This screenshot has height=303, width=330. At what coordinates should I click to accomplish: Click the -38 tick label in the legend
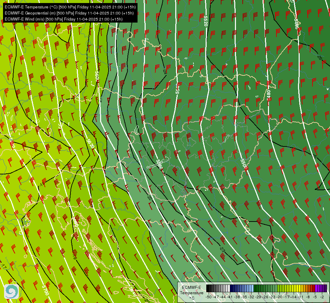237,297
